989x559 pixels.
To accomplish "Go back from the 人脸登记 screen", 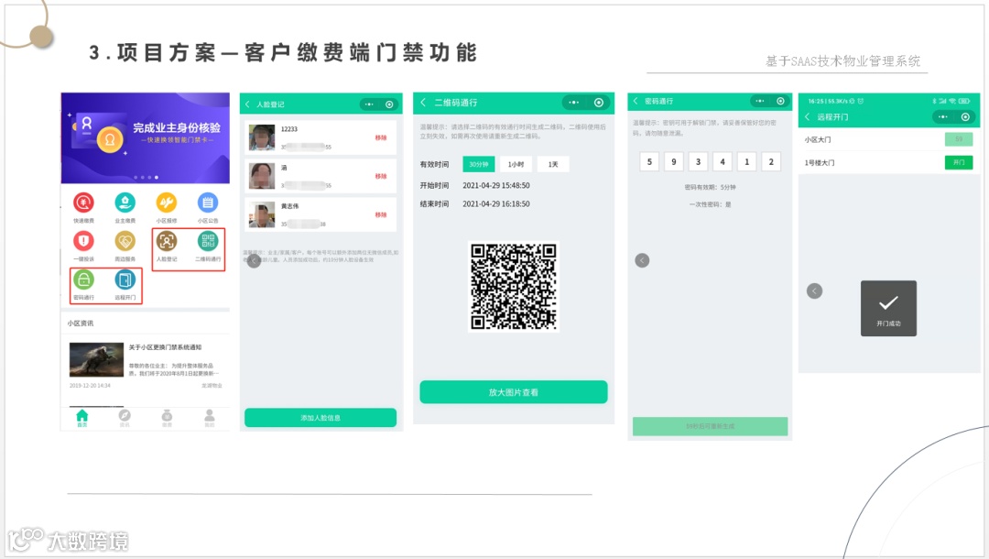I will 248,104.
